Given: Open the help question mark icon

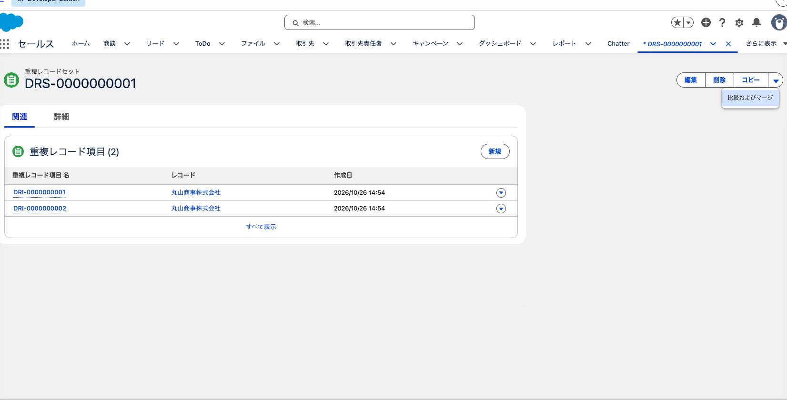Looking at the screenshot, I should [722, 22].
